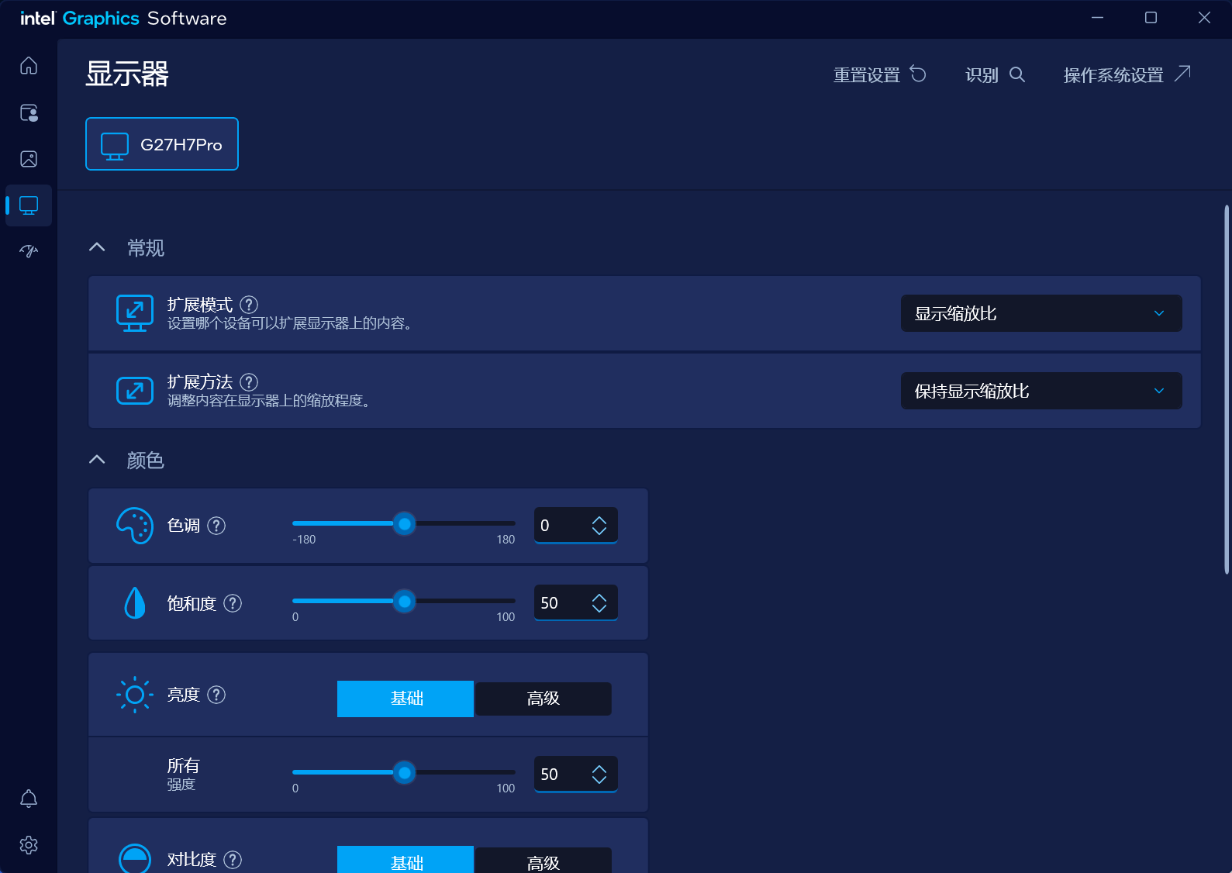
Task: Select 基础 mode for 对比度
Action: coord(405,860)
